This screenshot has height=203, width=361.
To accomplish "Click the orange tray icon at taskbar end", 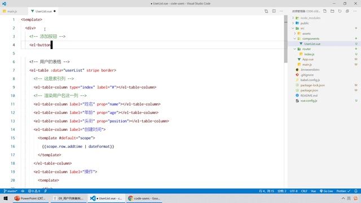I will point(356,198).
